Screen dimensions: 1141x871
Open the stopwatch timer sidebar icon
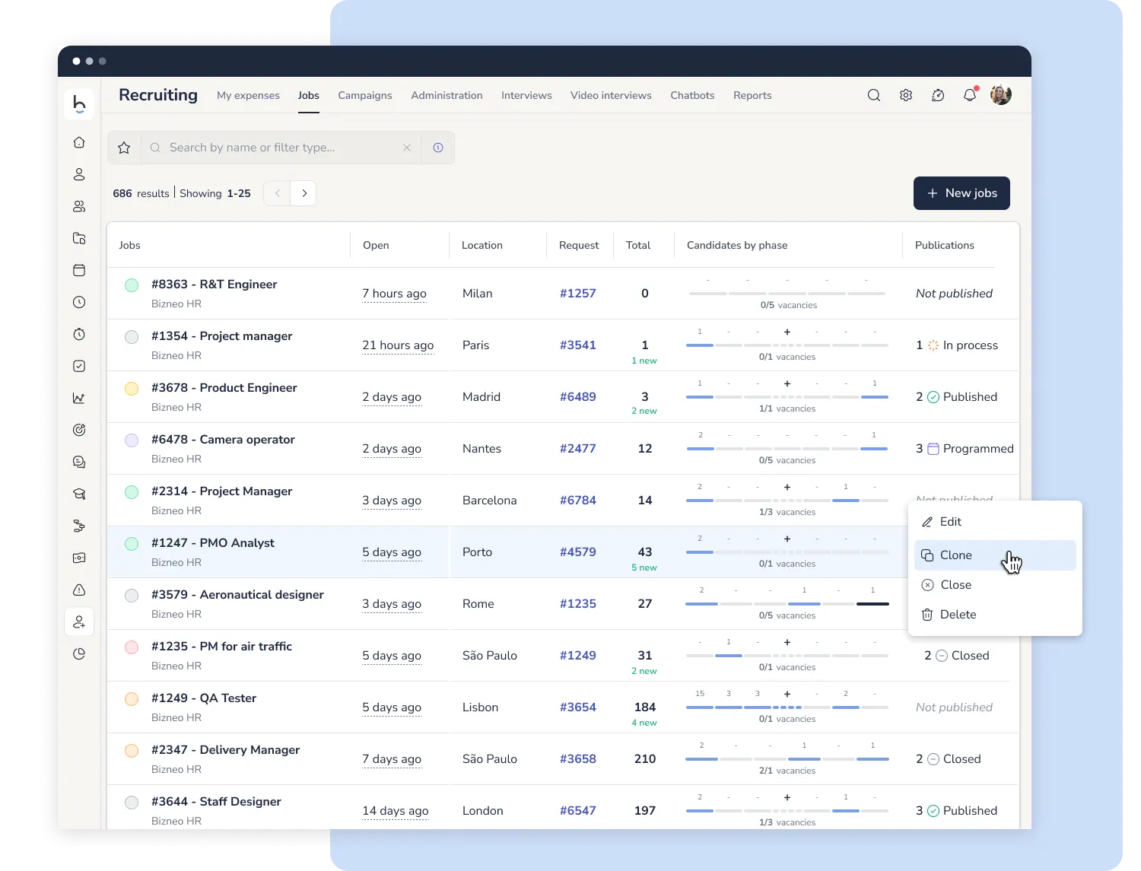point(79,334)
